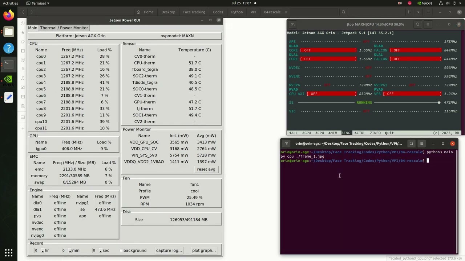Image resolution: width=465 pixels, height=261 pixels.
Task: Add new tab in jtop terminal window
Action: coord(292,24)
